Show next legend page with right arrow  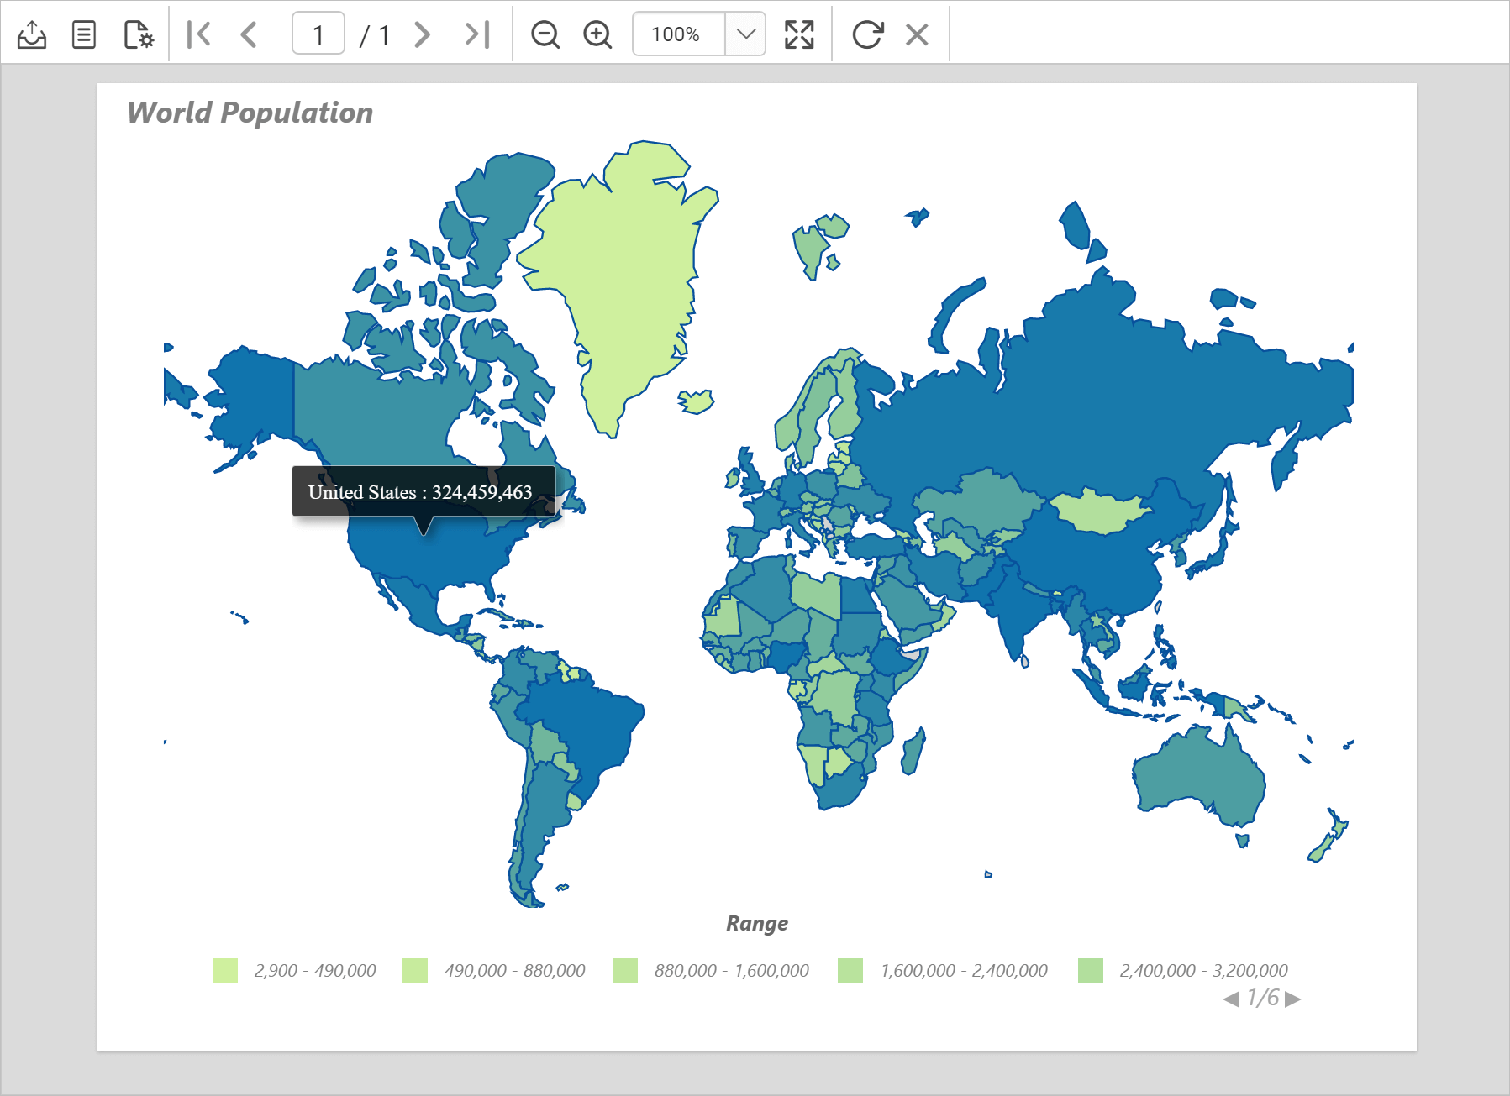pyautogui.click(x=1293, y=999)
